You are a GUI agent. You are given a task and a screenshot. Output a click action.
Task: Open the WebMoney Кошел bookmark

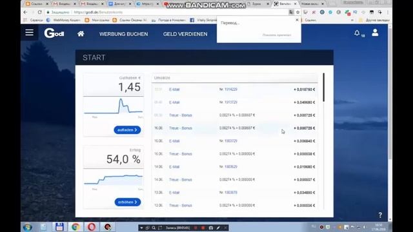pyautogui.click(x=63, y=20)
